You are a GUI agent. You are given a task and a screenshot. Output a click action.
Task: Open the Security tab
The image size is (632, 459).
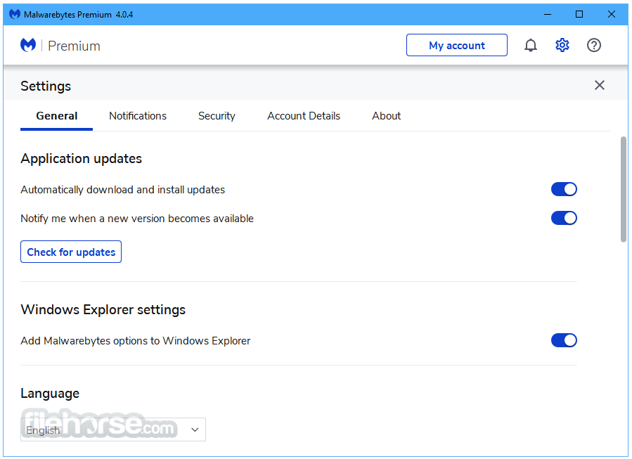pos(217,116)
